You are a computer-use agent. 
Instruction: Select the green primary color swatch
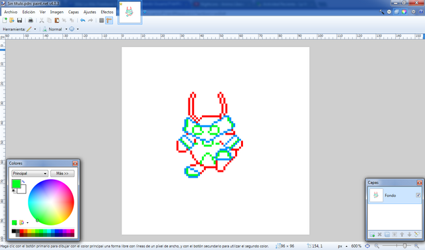pyautogui.click(x=16, y=184)
